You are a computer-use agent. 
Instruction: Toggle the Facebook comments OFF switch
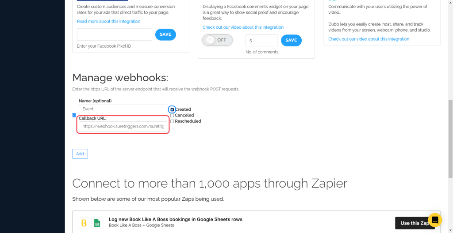coord(217,40)
